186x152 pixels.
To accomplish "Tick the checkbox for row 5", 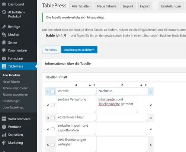I will click(x=53, y=145).
